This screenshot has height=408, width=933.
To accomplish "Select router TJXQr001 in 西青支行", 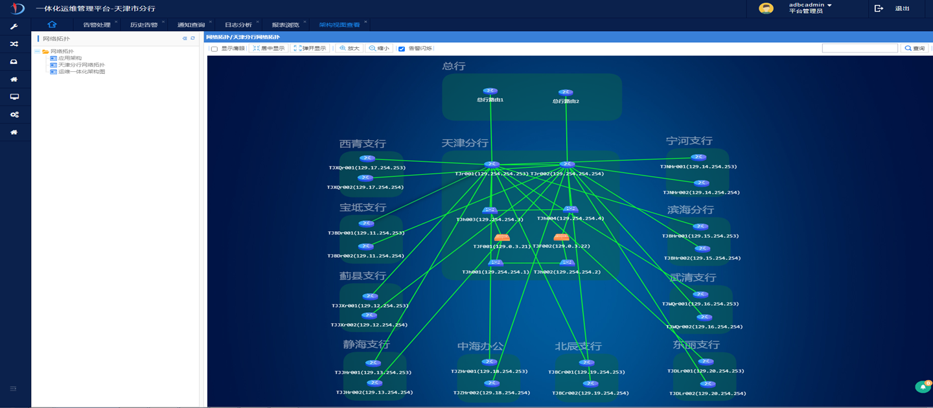I will coord(367,158).
